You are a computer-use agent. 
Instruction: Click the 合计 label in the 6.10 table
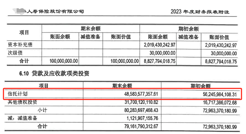tap(42, 126)
